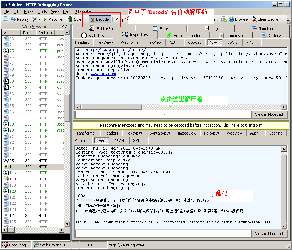Click the comment bubble icon in toolbar
Image resolution: width=292 pixels, height=250 pixels.
coord(5,19)
